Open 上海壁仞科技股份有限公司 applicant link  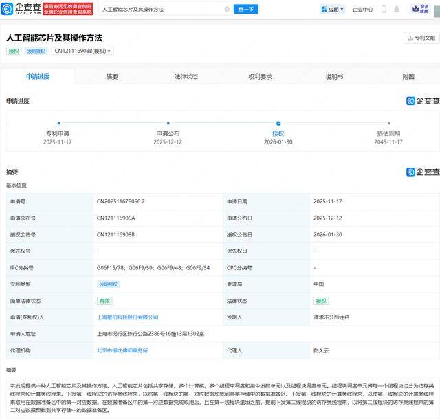128,317
